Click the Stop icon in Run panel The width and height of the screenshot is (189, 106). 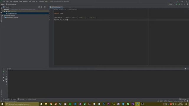click(x=4, y=74)
